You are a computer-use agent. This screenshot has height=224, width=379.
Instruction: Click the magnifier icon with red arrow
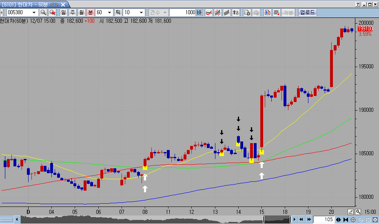point(52,12)
